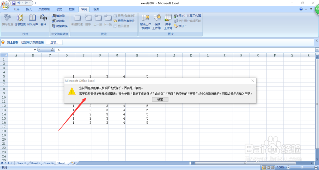The height and width of the screenshot is (170, 319).
Task: Add a comment with 新建批注
Action: tap(77, 20)
